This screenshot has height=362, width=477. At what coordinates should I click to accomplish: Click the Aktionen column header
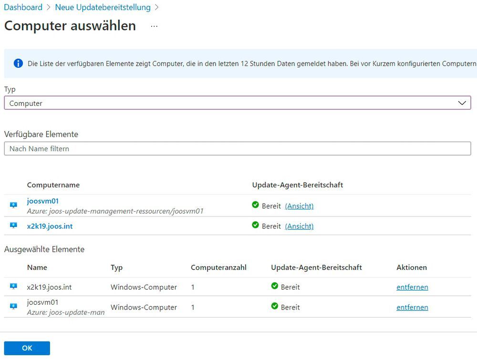pos(412,268)
